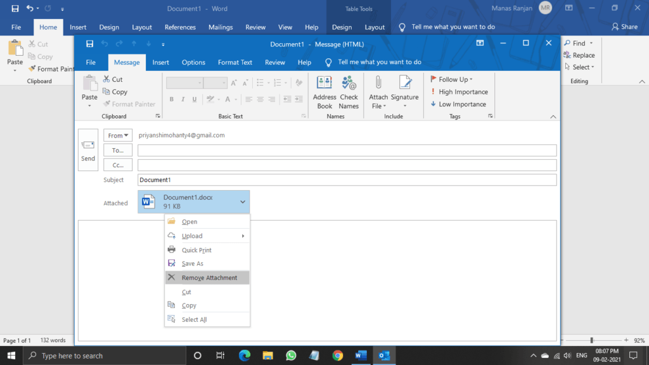Click the align left icon in message ribbon

click(x=248, y=99)
